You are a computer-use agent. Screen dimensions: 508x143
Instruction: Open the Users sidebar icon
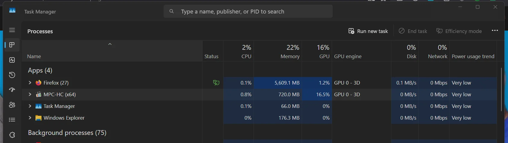[12, 105]
